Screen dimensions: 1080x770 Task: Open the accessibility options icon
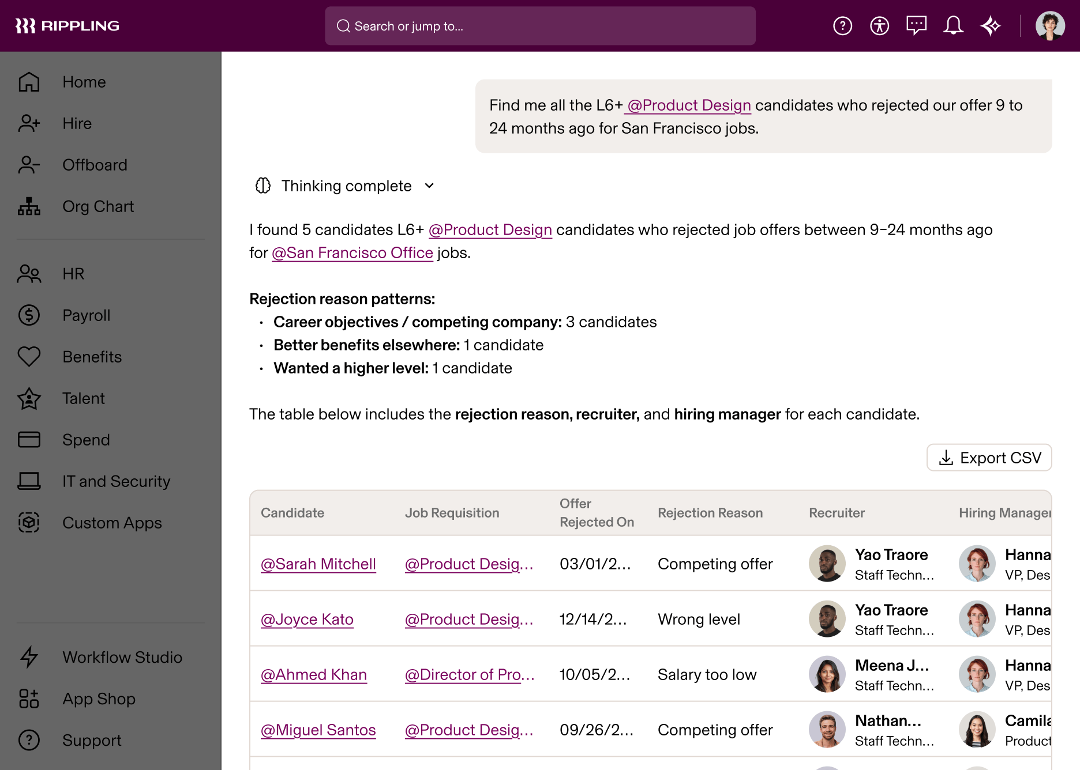(x=879, y=26)
